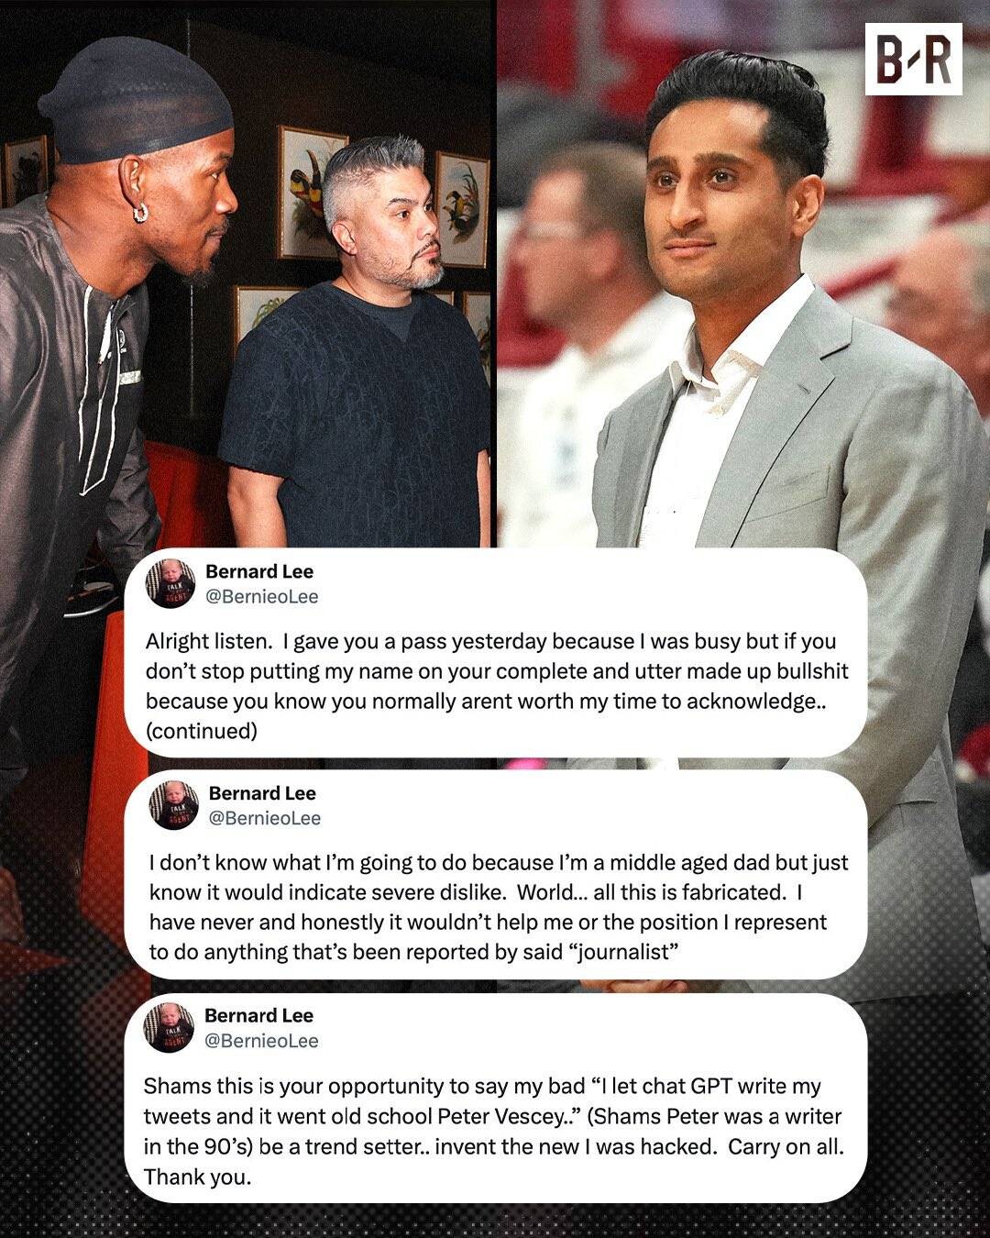
Task: Click Bernard Lee name on second tweet
Action: (x=262, y=793)
